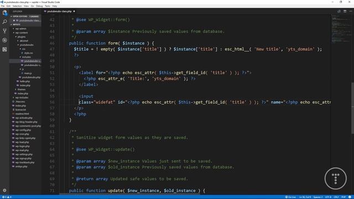
Task: Open the Help menu
Action: tap(55, 6)
